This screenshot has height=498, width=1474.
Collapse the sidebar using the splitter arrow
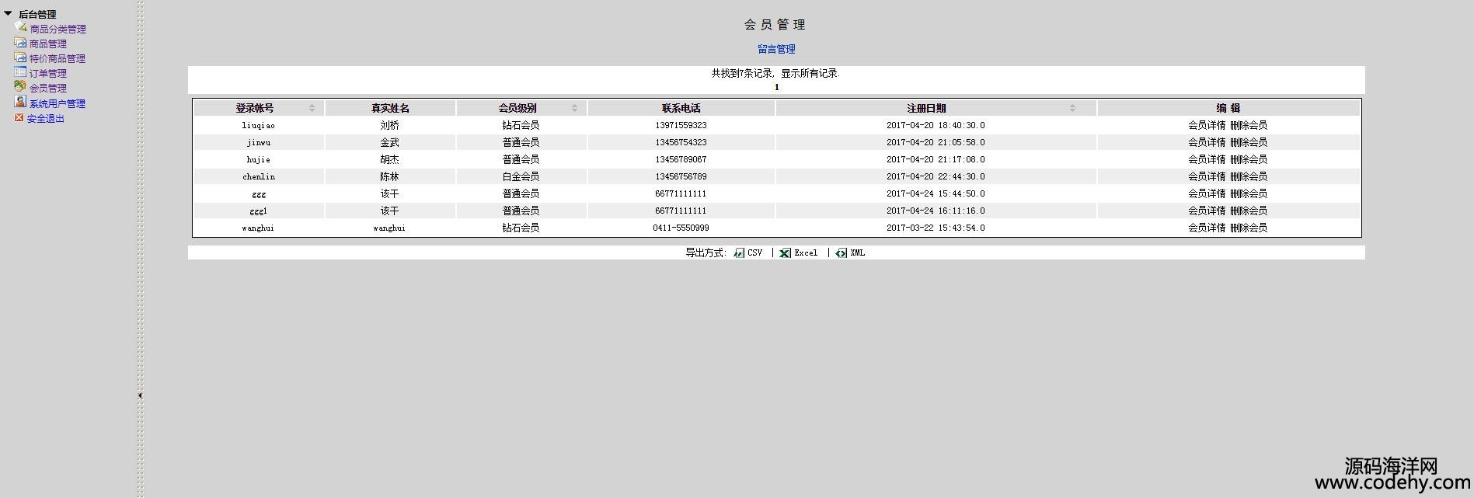140,395
